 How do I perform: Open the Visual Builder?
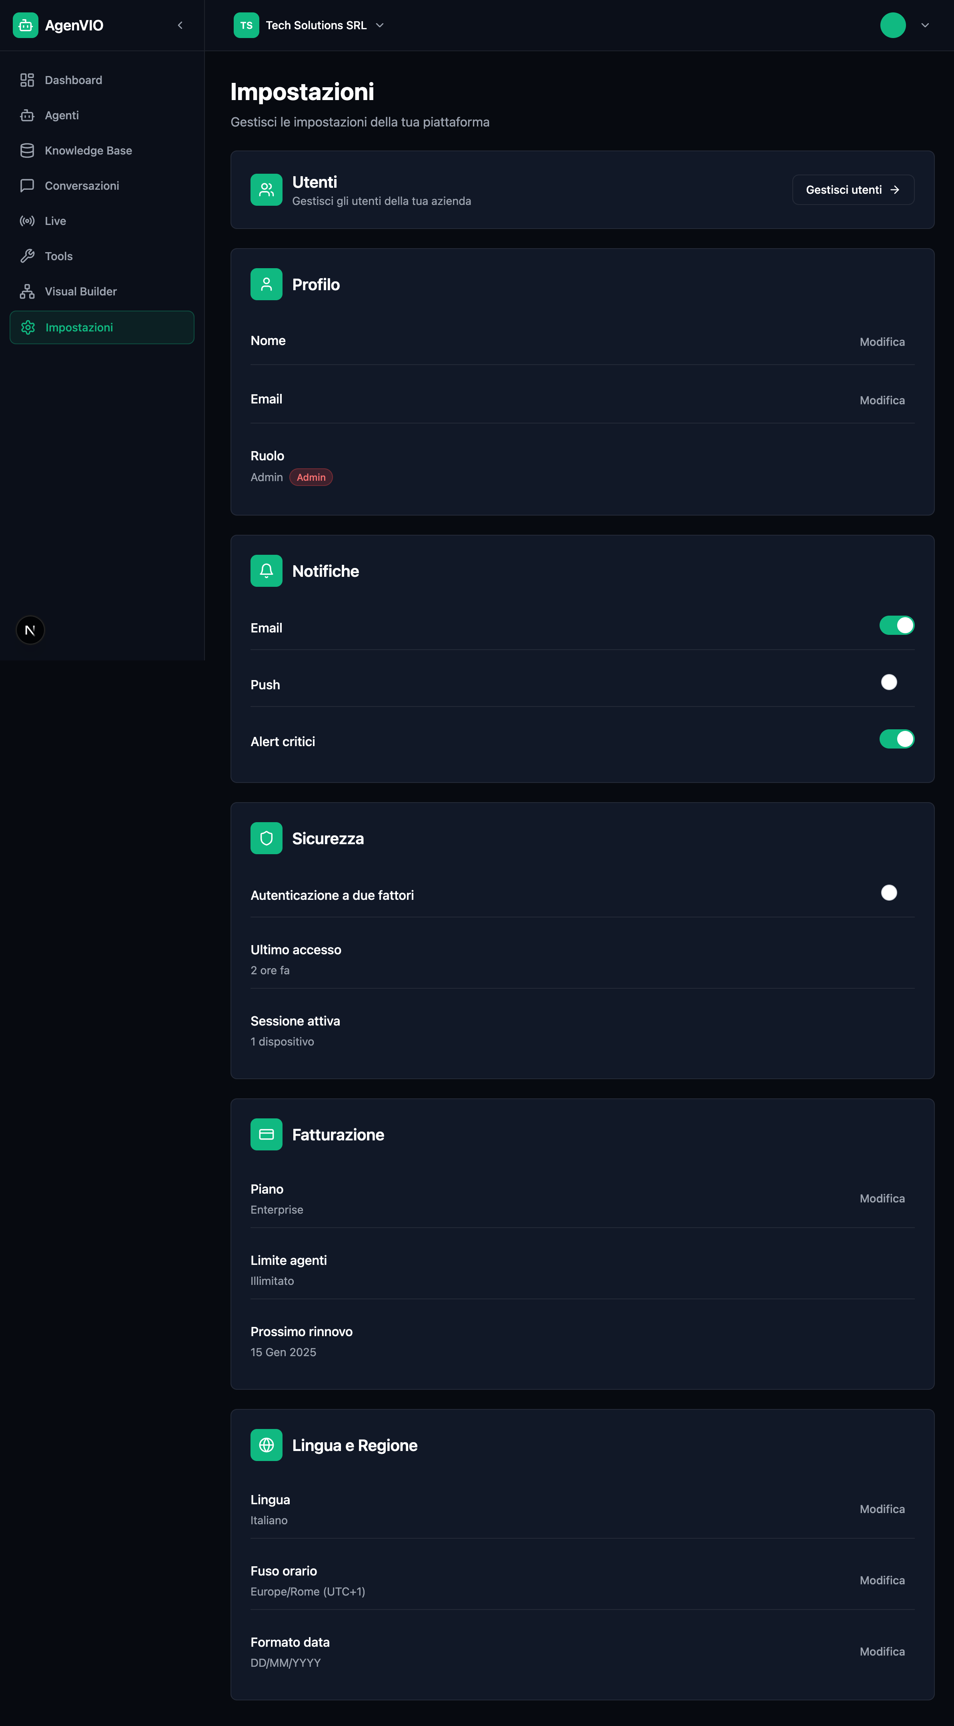pyautogui.click(x=80, y=291)
